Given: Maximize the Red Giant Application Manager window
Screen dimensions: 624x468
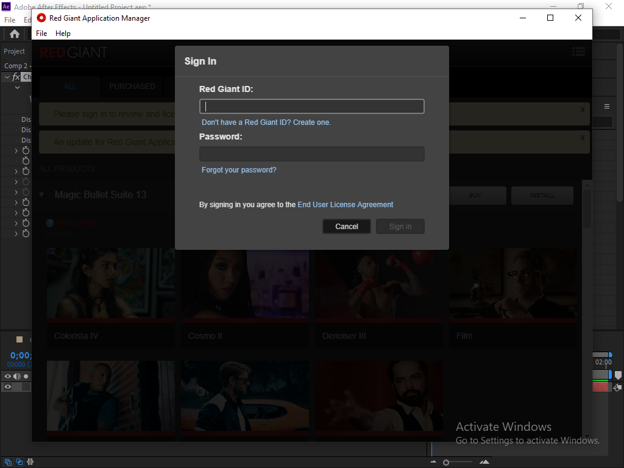Looking at the screenshot, I should (x=550, y=18).
